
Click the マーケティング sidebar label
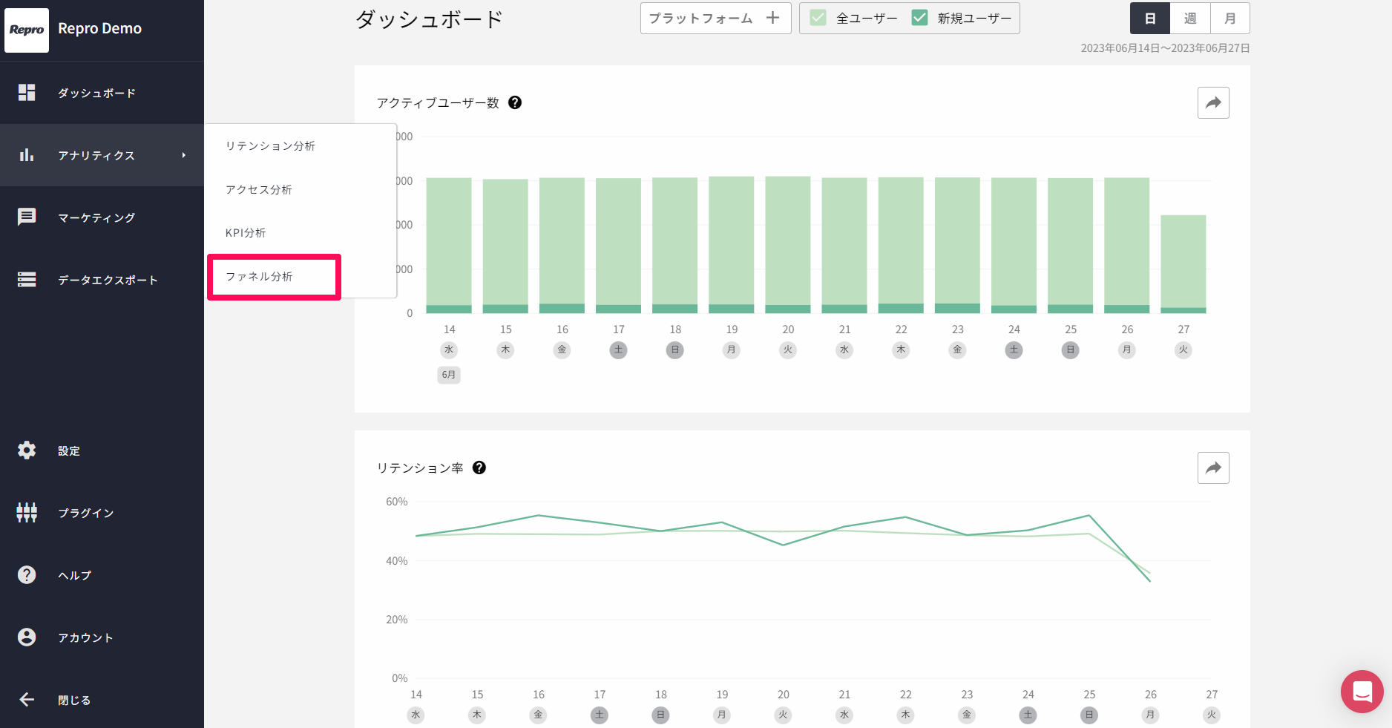96,217
